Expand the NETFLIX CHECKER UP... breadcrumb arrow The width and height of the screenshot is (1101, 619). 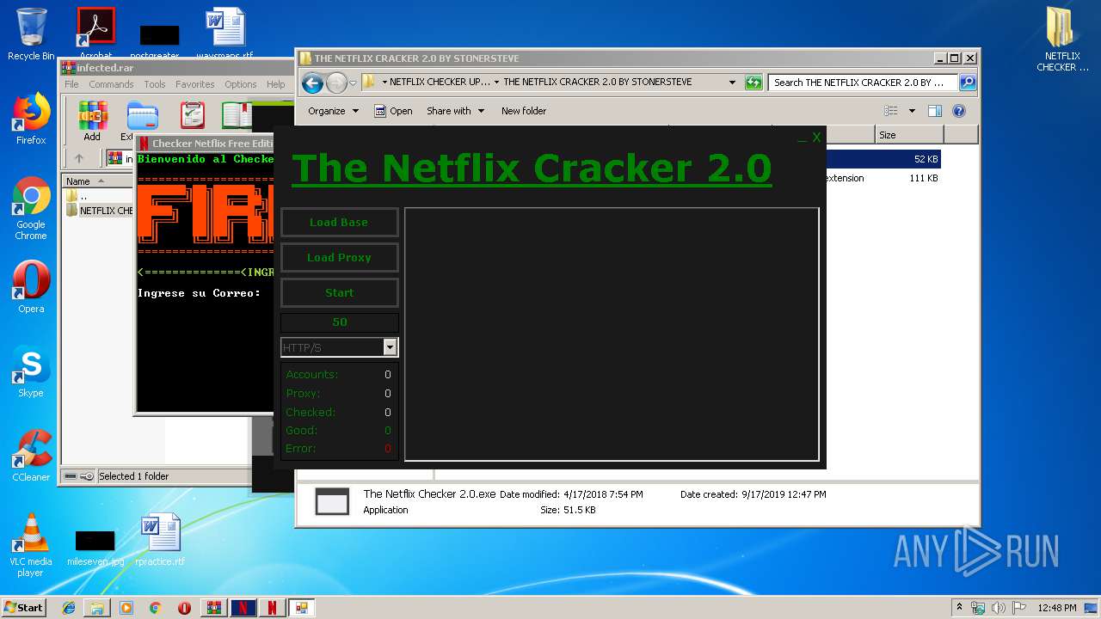(496, 83)
